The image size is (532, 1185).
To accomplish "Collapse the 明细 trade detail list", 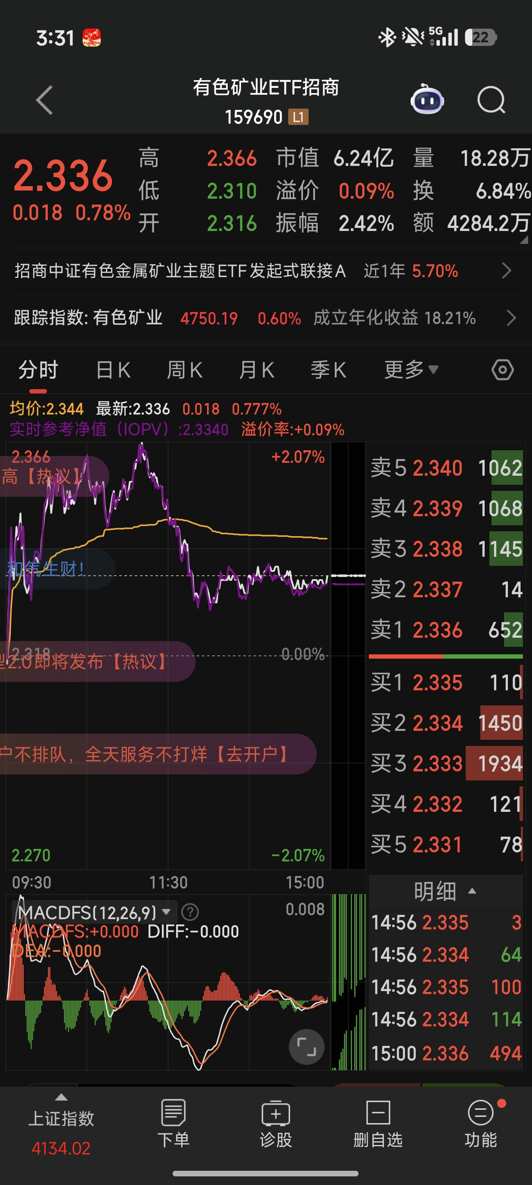I will click(445, 891).
